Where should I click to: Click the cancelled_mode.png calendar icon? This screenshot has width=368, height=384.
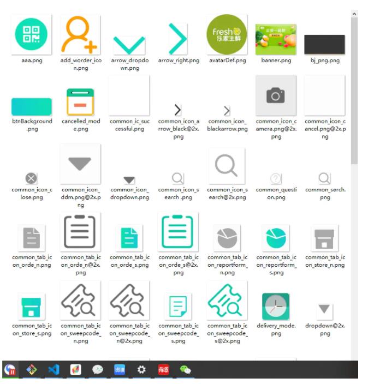pos(80,102)
